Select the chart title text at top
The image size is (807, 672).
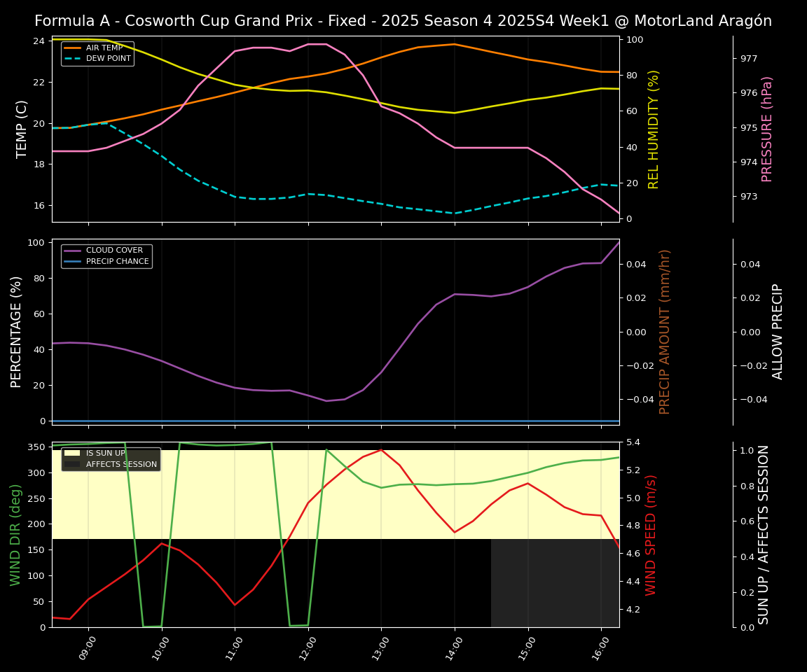(x=403, y=21)
